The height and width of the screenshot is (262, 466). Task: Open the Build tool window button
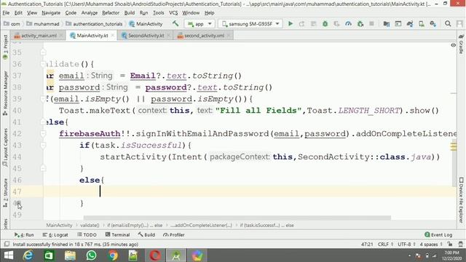pyautogui.click(x=146, y=234)
